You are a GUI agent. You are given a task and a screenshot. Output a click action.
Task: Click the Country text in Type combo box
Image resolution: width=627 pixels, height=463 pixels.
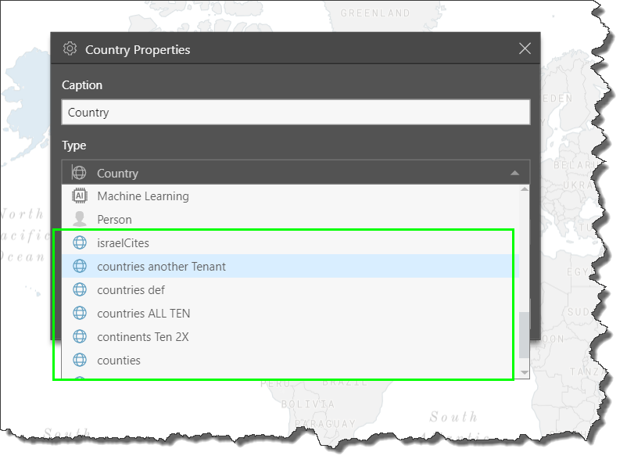pyautogui.click(x=117, y=174)
